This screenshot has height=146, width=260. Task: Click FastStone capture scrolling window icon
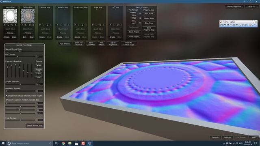point(240,25)
